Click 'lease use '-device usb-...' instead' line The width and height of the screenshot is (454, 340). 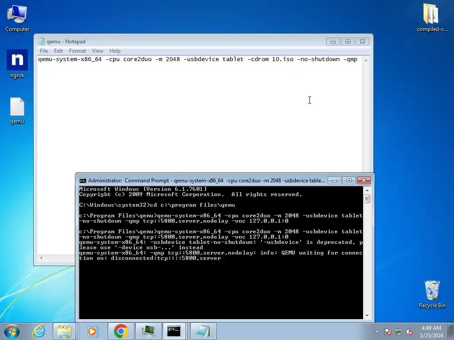pyautogui.click(x=141, y=247)
